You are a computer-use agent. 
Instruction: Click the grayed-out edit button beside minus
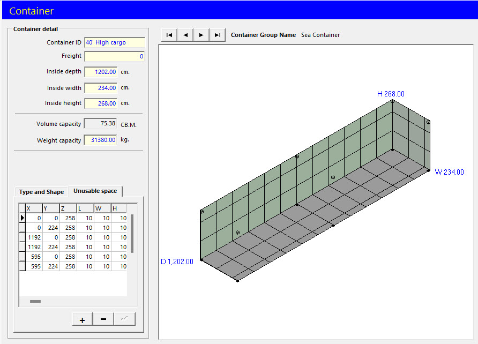click(x=125, y=319)
